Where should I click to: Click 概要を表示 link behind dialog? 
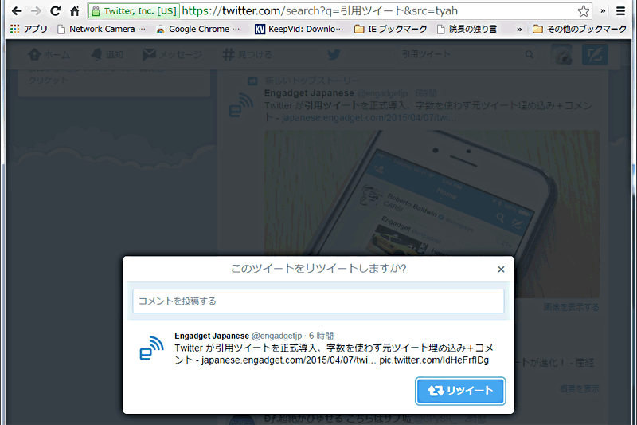pyautogui.click(x=580, y=389)
